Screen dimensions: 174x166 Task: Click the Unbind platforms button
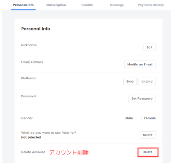(147, 81)
